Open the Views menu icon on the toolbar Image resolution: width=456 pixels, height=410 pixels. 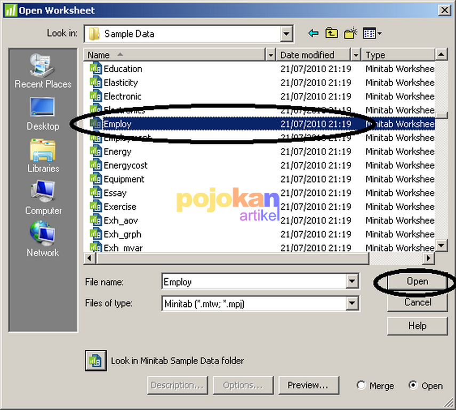tap(367, 33)
